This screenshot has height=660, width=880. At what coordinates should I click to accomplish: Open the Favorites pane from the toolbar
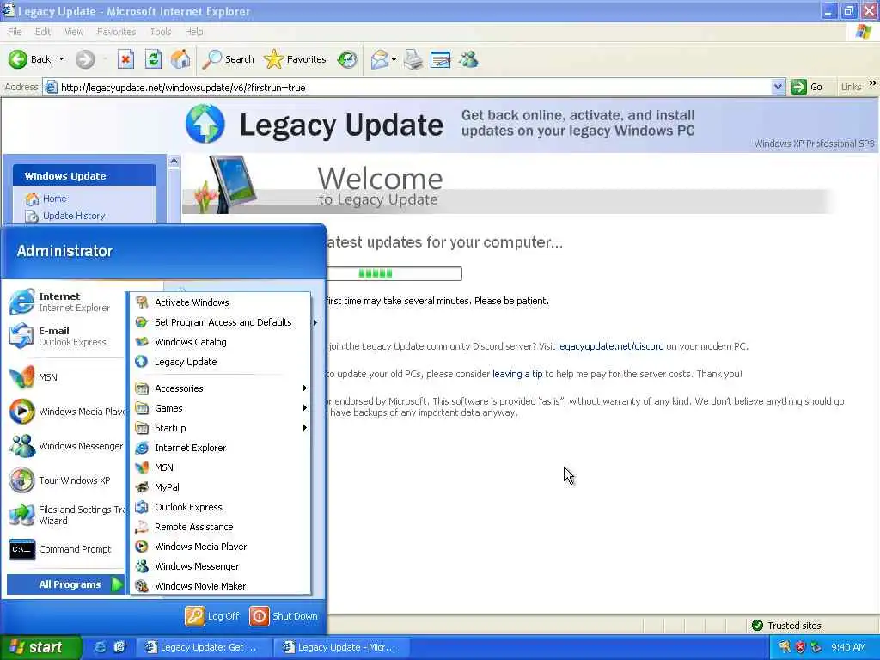[x=296, y=59]
